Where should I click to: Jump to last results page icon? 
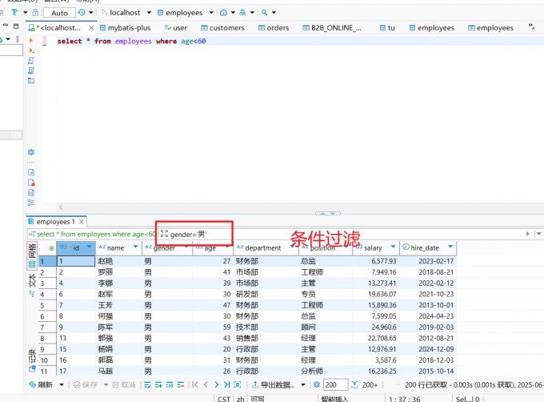(x=227, y=384)
